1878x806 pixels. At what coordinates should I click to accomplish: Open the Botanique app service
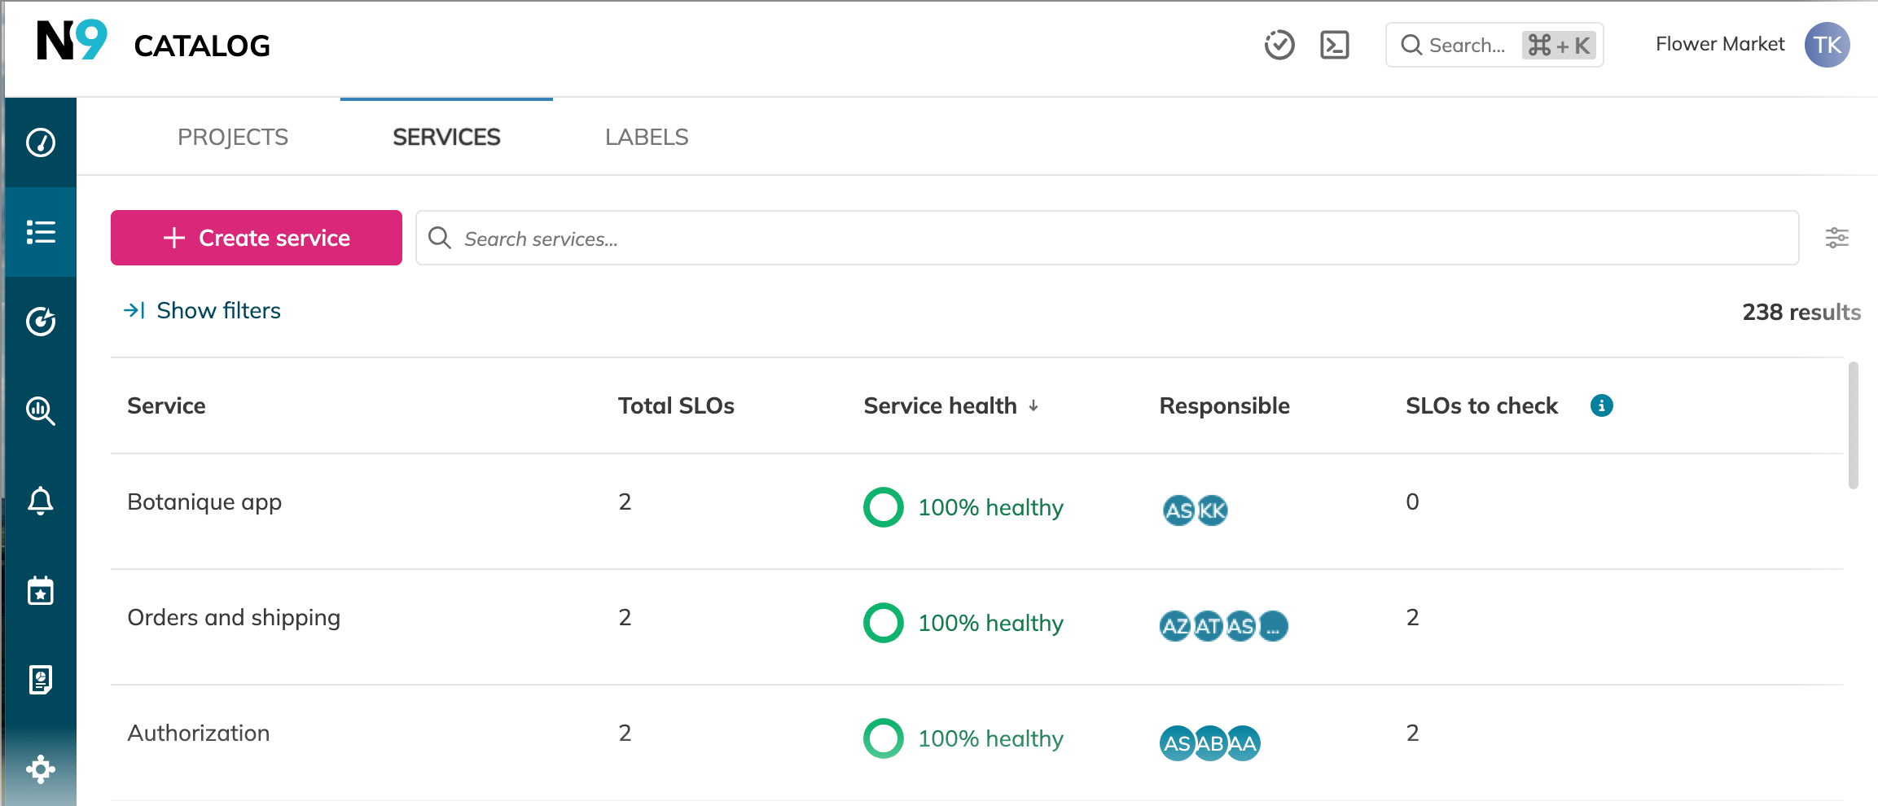pyautogui.click(x=204, y=502)
